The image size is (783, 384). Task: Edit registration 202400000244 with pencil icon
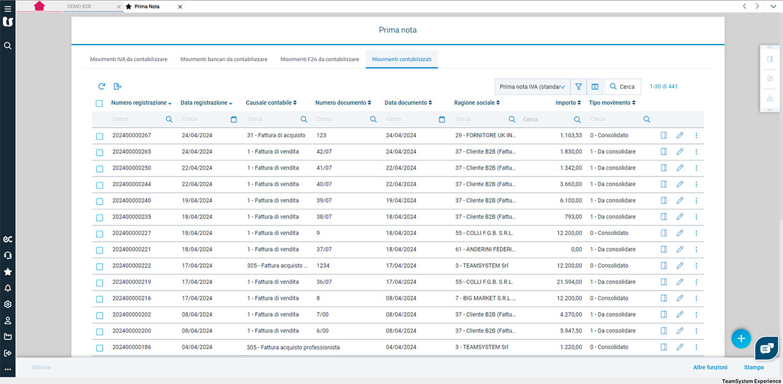[680, 184]
